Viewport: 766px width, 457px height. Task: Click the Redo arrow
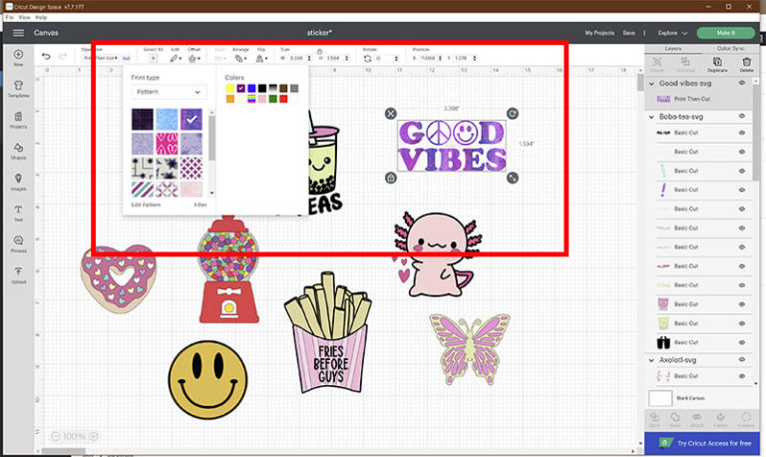pyautogui.click(x=63, y=56)
